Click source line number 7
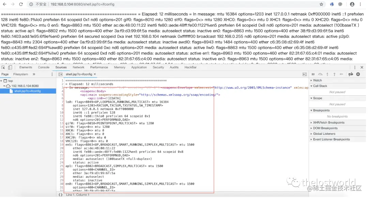368x198 pixels. point(62,102)
